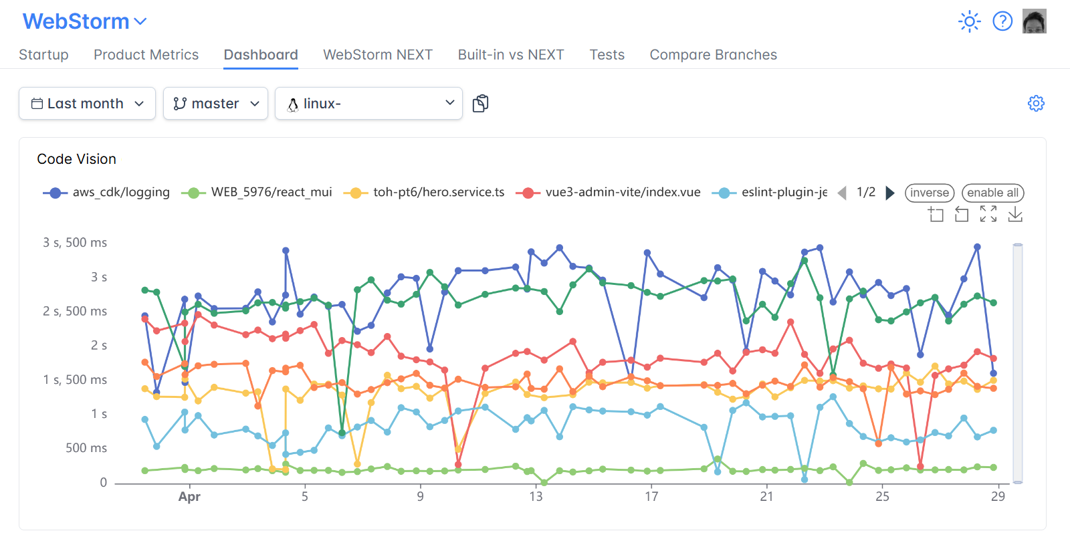Screen dimensions: 1070x535
Task: Toggle the eslint-plugin-je series
Action: [x=770, y=193]
